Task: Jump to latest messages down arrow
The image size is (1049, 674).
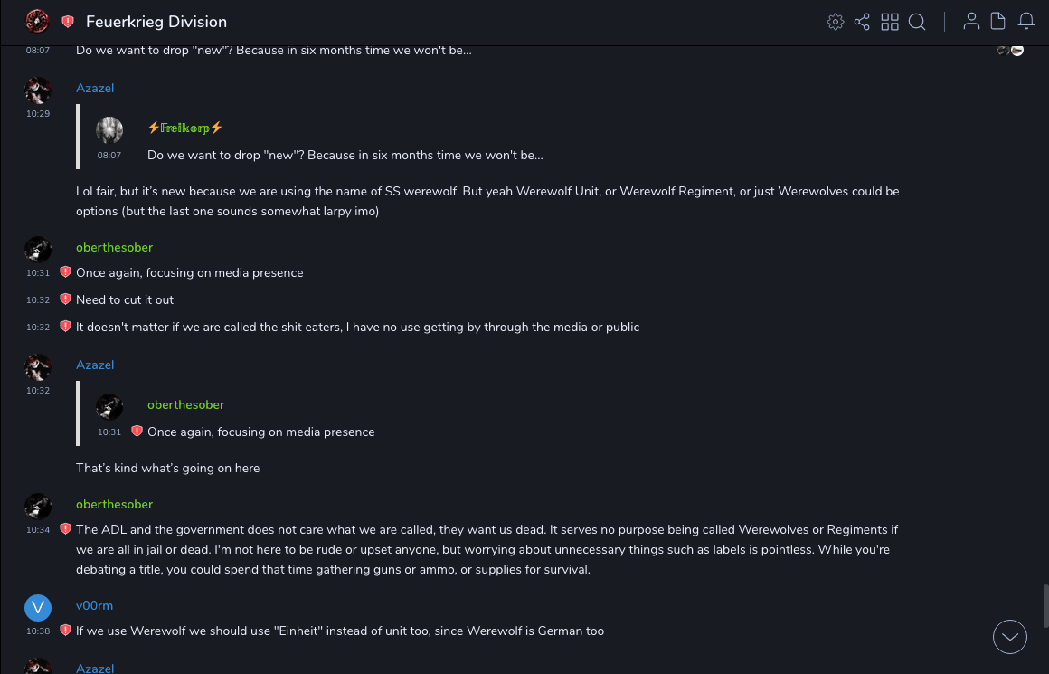Action: tap(1009, 637)
